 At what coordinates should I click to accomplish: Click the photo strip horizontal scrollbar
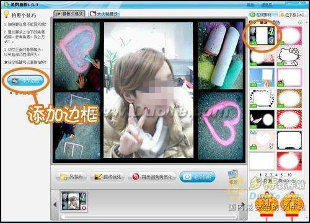click(149, 217)
